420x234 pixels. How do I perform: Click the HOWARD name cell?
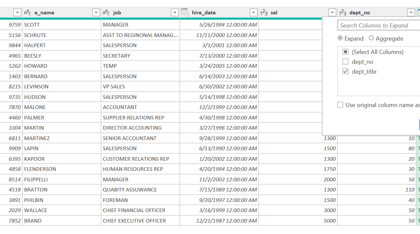point(62,66)
